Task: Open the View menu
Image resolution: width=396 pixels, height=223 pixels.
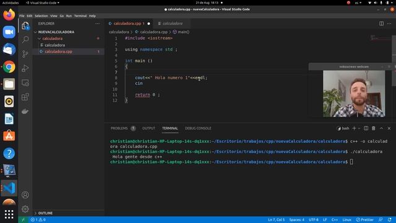Action: tap(54, 16)
